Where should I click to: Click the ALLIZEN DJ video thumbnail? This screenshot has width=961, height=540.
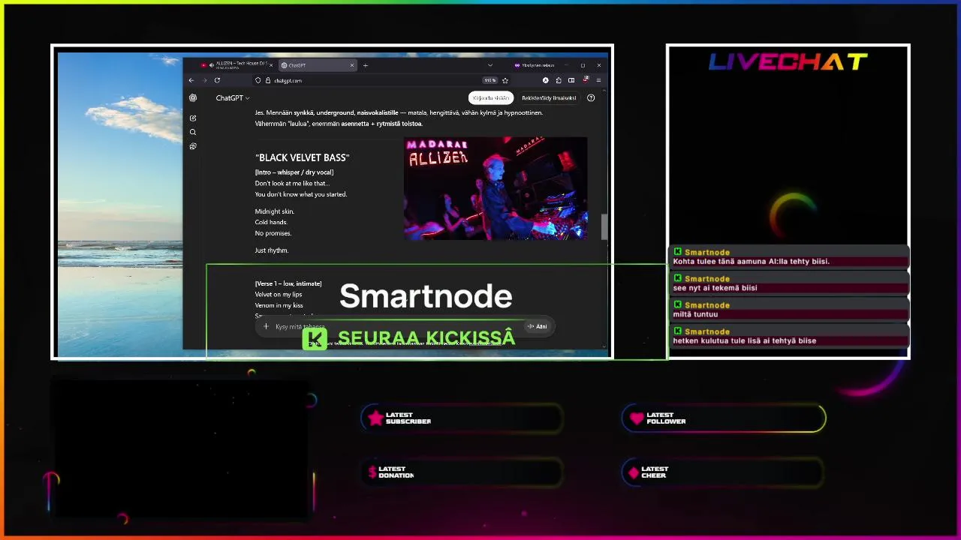pos(496,188)
